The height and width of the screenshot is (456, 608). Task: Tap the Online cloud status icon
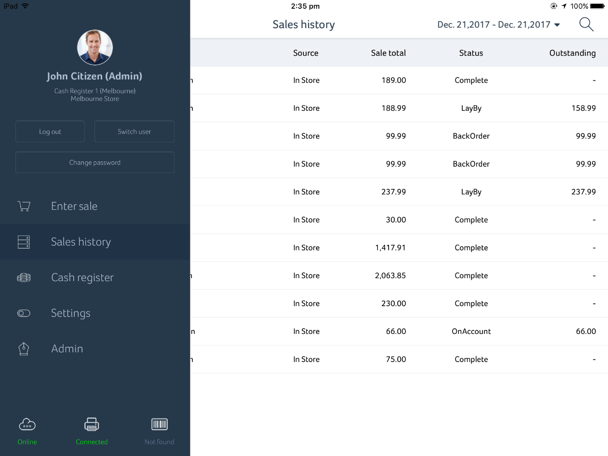coord(27,425)
